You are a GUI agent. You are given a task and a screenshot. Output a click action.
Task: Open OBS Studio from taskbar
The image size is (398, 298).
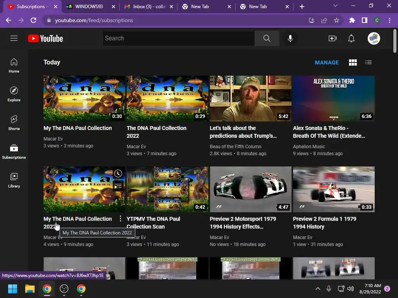[x=64, y=289]
